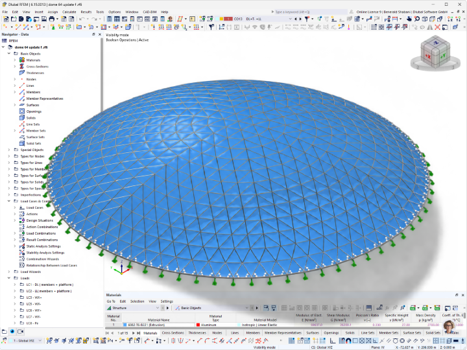Click the nodal support tool icon

click(x=53, y=27)
